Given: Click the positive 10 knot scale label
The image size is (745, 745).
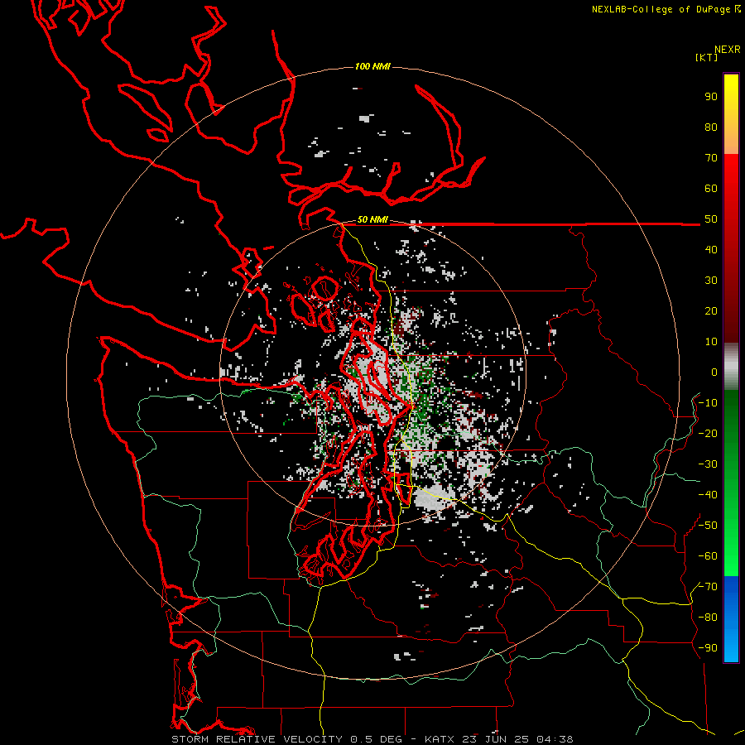Looking at the screenshot, I should [711, 342].
